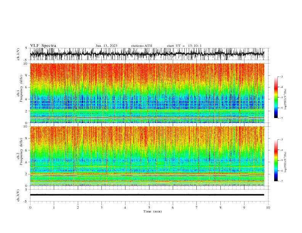Click the lower ch.2 PSD color bar
The height and width of the screenshot is (233, 302).
(276, 160)
